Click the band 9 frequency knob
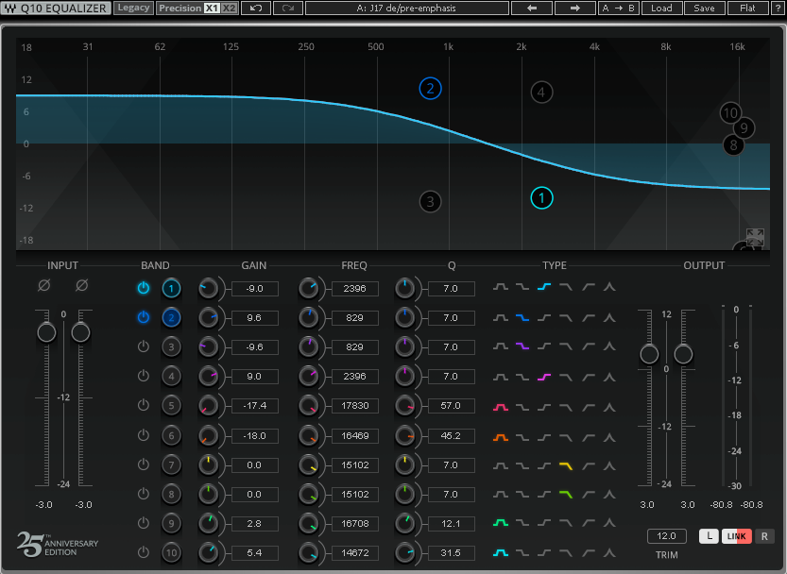Screen dimensions: 787x574 click(x=308, y=523)
